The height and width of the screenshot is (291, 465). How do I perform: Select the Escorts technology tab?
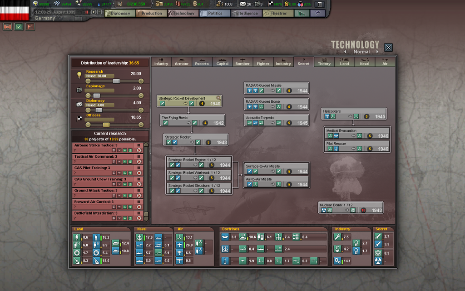202,62
